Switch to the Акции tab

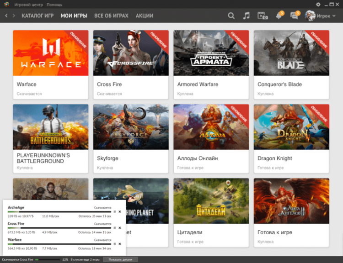[x=144, y=16]
